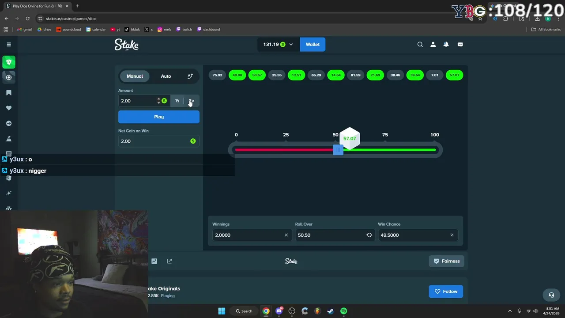This screenshot has height=318, width=565.
Task: Open the Windows taskbar Search box
Action: [244, 311]
